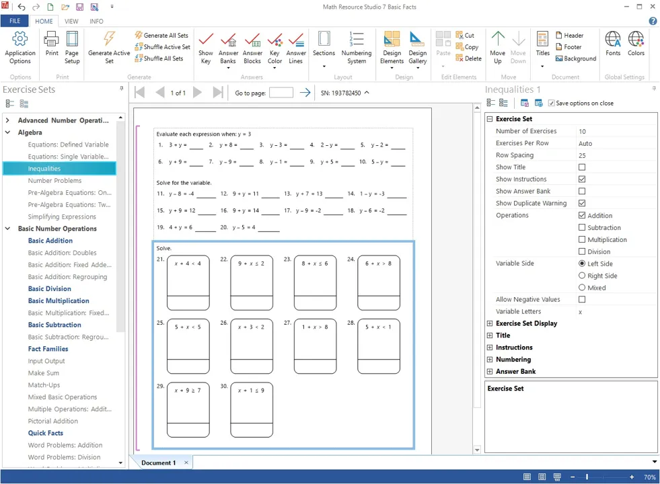
Task: Expand the Exercise Set Display section
Action: 490,323
